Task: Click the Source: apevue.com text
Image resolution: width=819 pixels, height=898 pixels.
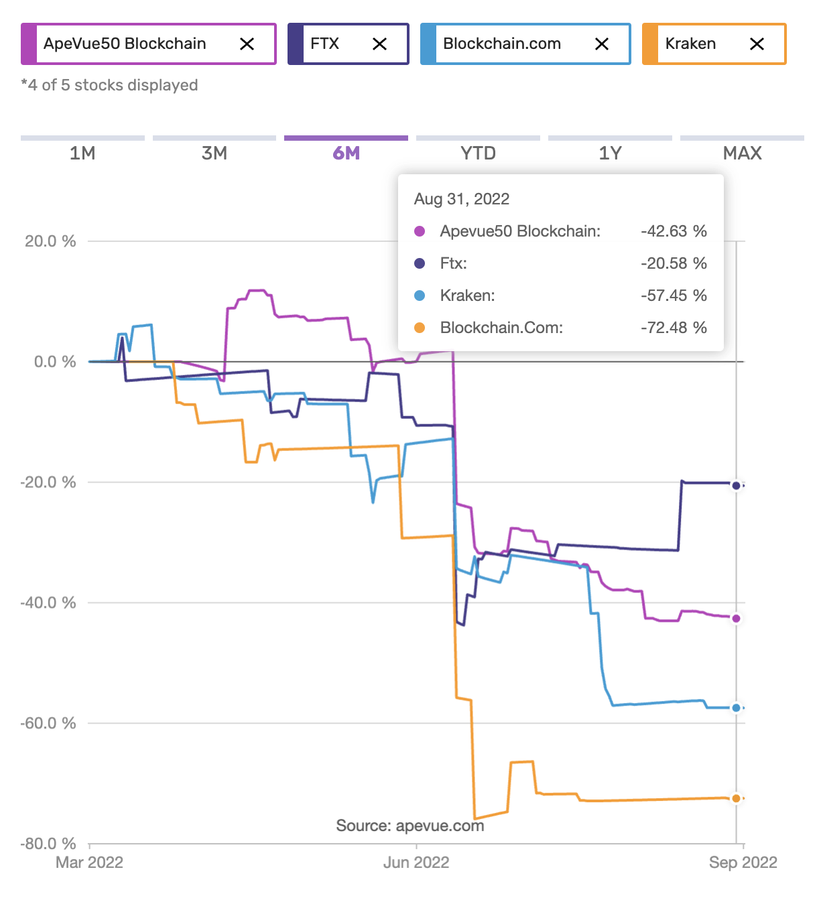Action: [x=410, y=826]
